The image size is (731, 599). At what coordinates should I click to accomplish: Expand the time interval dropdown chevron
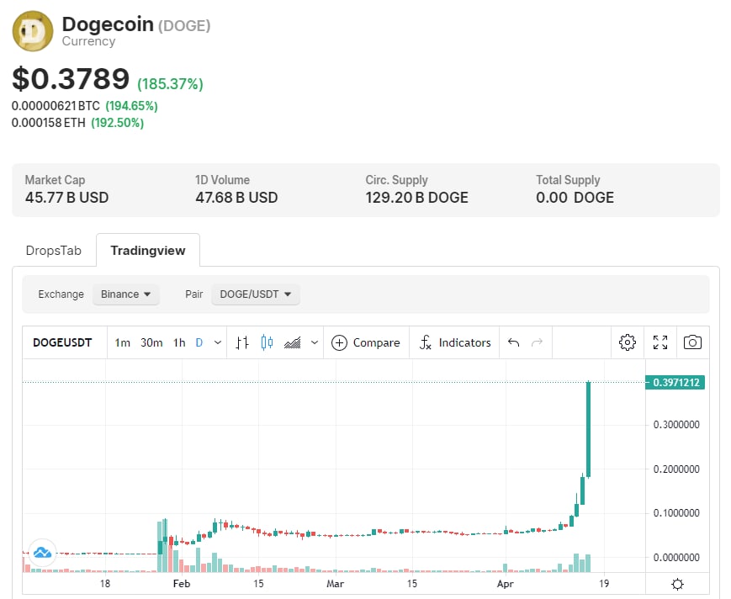(x=218, y=342)
